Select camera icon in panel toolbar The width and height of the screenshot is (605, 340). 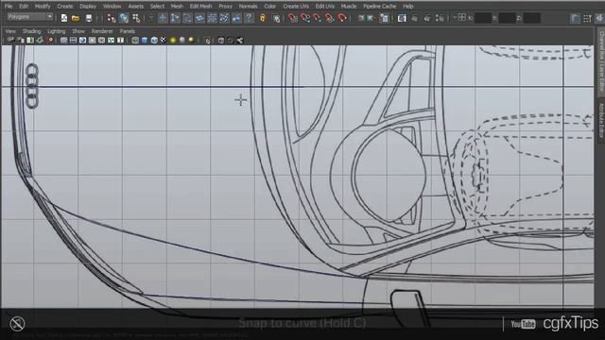click(11, 40)
